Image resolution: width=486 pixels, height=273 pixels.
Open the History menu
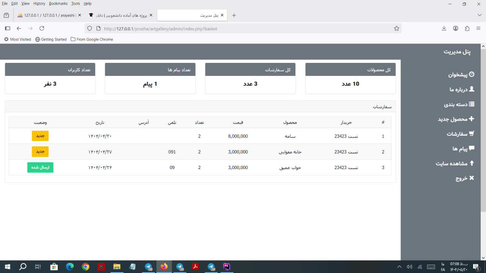click(x=39, y=3)
